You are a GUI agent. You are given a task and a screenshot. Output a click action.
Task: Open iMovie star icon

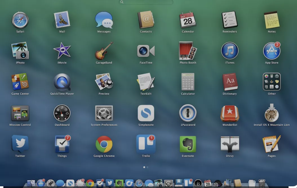pyautogui.click(x=62, y=51)
